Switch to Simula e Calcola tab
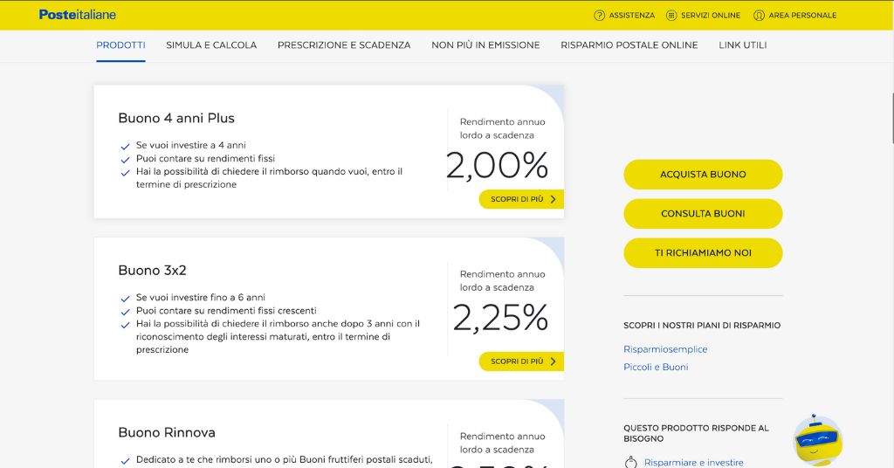894x468 pixels. coord(211,45)
